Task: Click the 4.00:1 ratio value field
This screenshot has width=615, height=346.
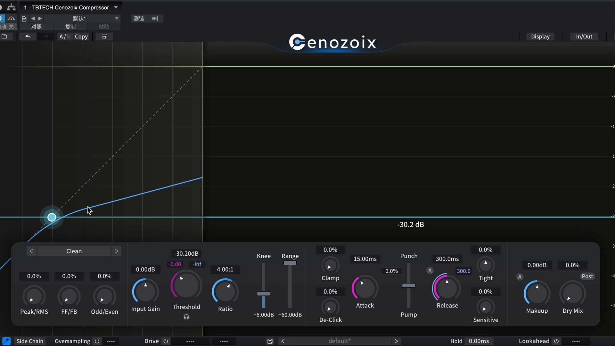Action: coord(225,269)
